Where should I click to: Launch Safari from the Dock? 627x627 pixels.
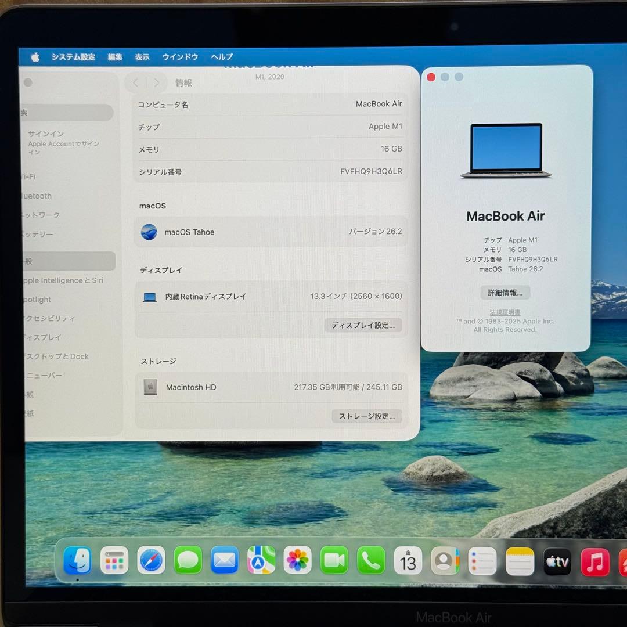[151, 560]
